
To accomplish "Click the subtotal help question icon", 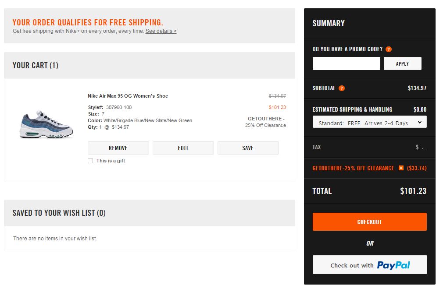I will (341, 88).
